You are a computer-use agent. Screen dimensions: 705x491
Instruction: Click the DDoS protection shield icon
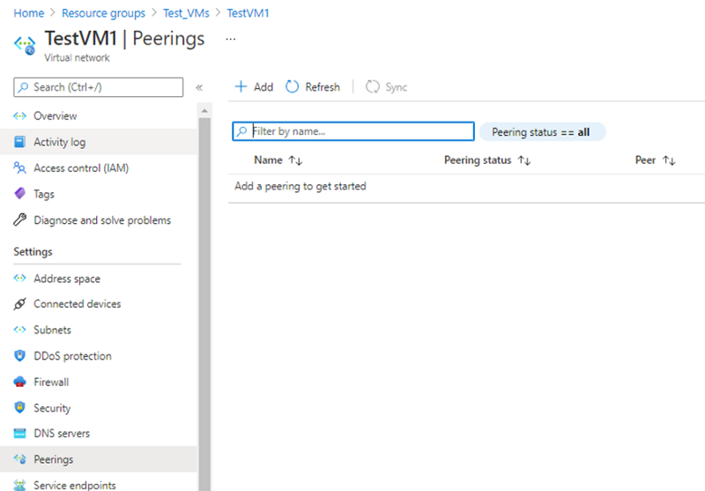click(x=20, y=356)
